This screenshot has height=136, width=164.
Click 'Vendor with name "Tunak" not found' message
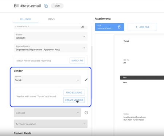click(x=36, y=96)
